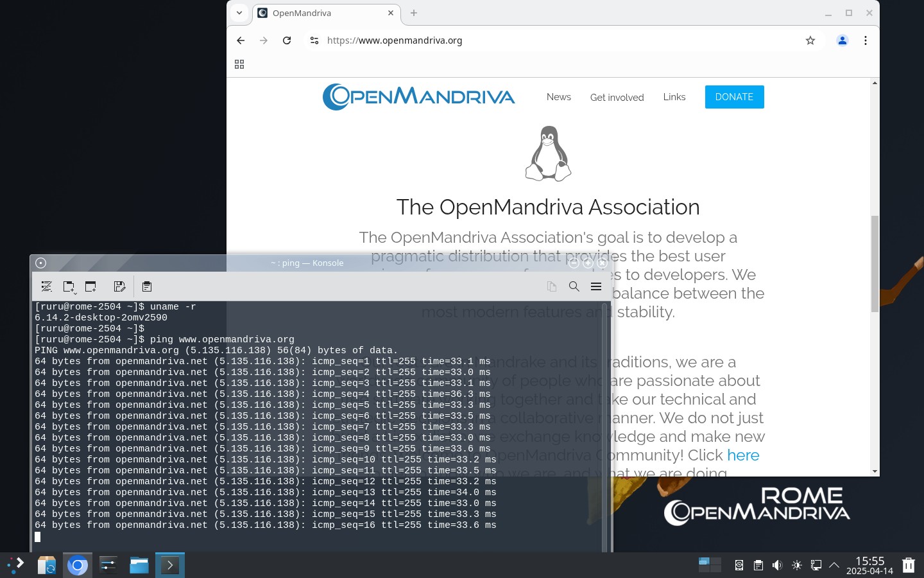Close the OpenMandriva tab

391,13
